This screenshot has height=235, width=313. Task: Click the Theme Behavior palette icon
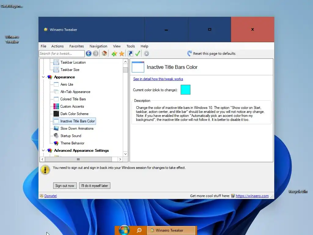(56, 143)
